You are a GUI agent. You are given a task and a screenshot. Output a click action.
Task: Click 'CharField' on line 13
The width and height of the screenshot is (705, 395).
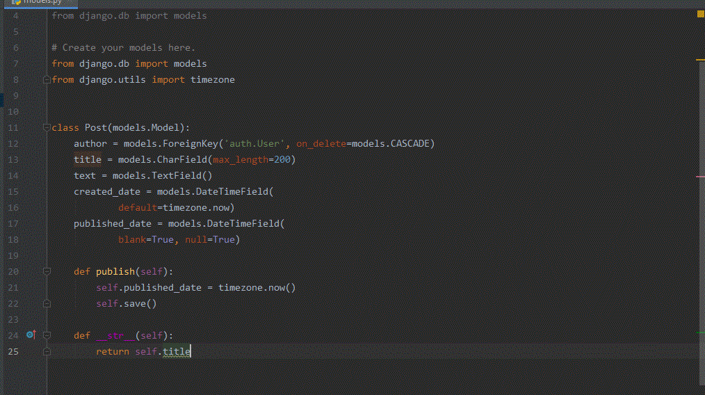tap(182, 160)
